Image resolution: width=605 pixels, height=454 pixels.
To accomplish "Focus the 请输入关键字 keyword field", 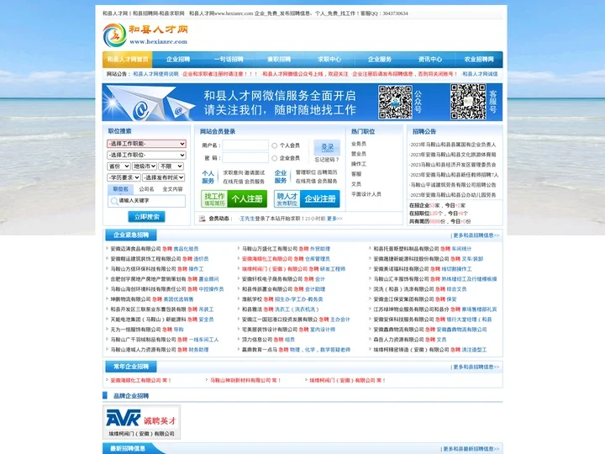I will point(146,201).
